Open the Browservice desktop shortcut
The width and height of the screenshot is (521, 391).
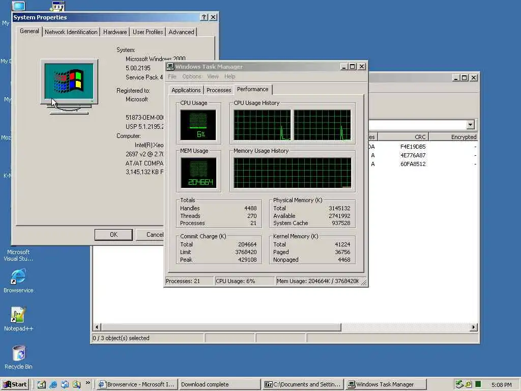(x=18, y=281)
